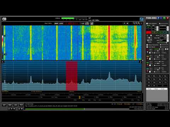Toggle the third receiver's speaker icon

147,65
